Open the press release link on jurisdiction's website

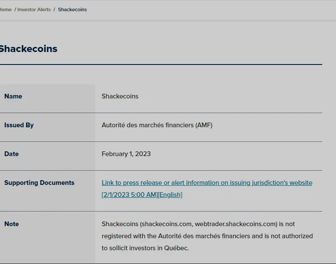click(207, 189)
